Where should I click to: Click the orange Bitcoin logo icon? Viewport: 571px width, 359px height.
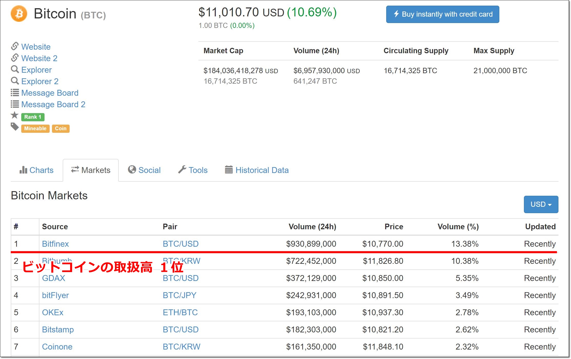(19, 14)
